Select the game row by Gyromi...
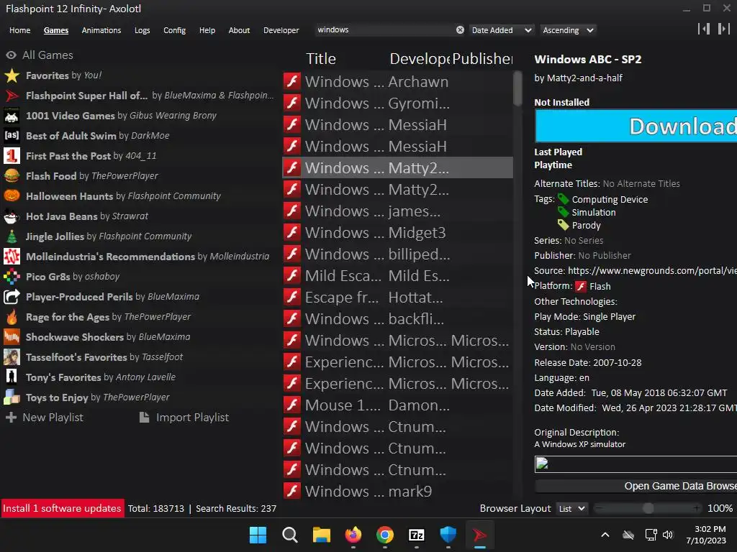Screen dimensions: 737x552 [x=397, y=103]
